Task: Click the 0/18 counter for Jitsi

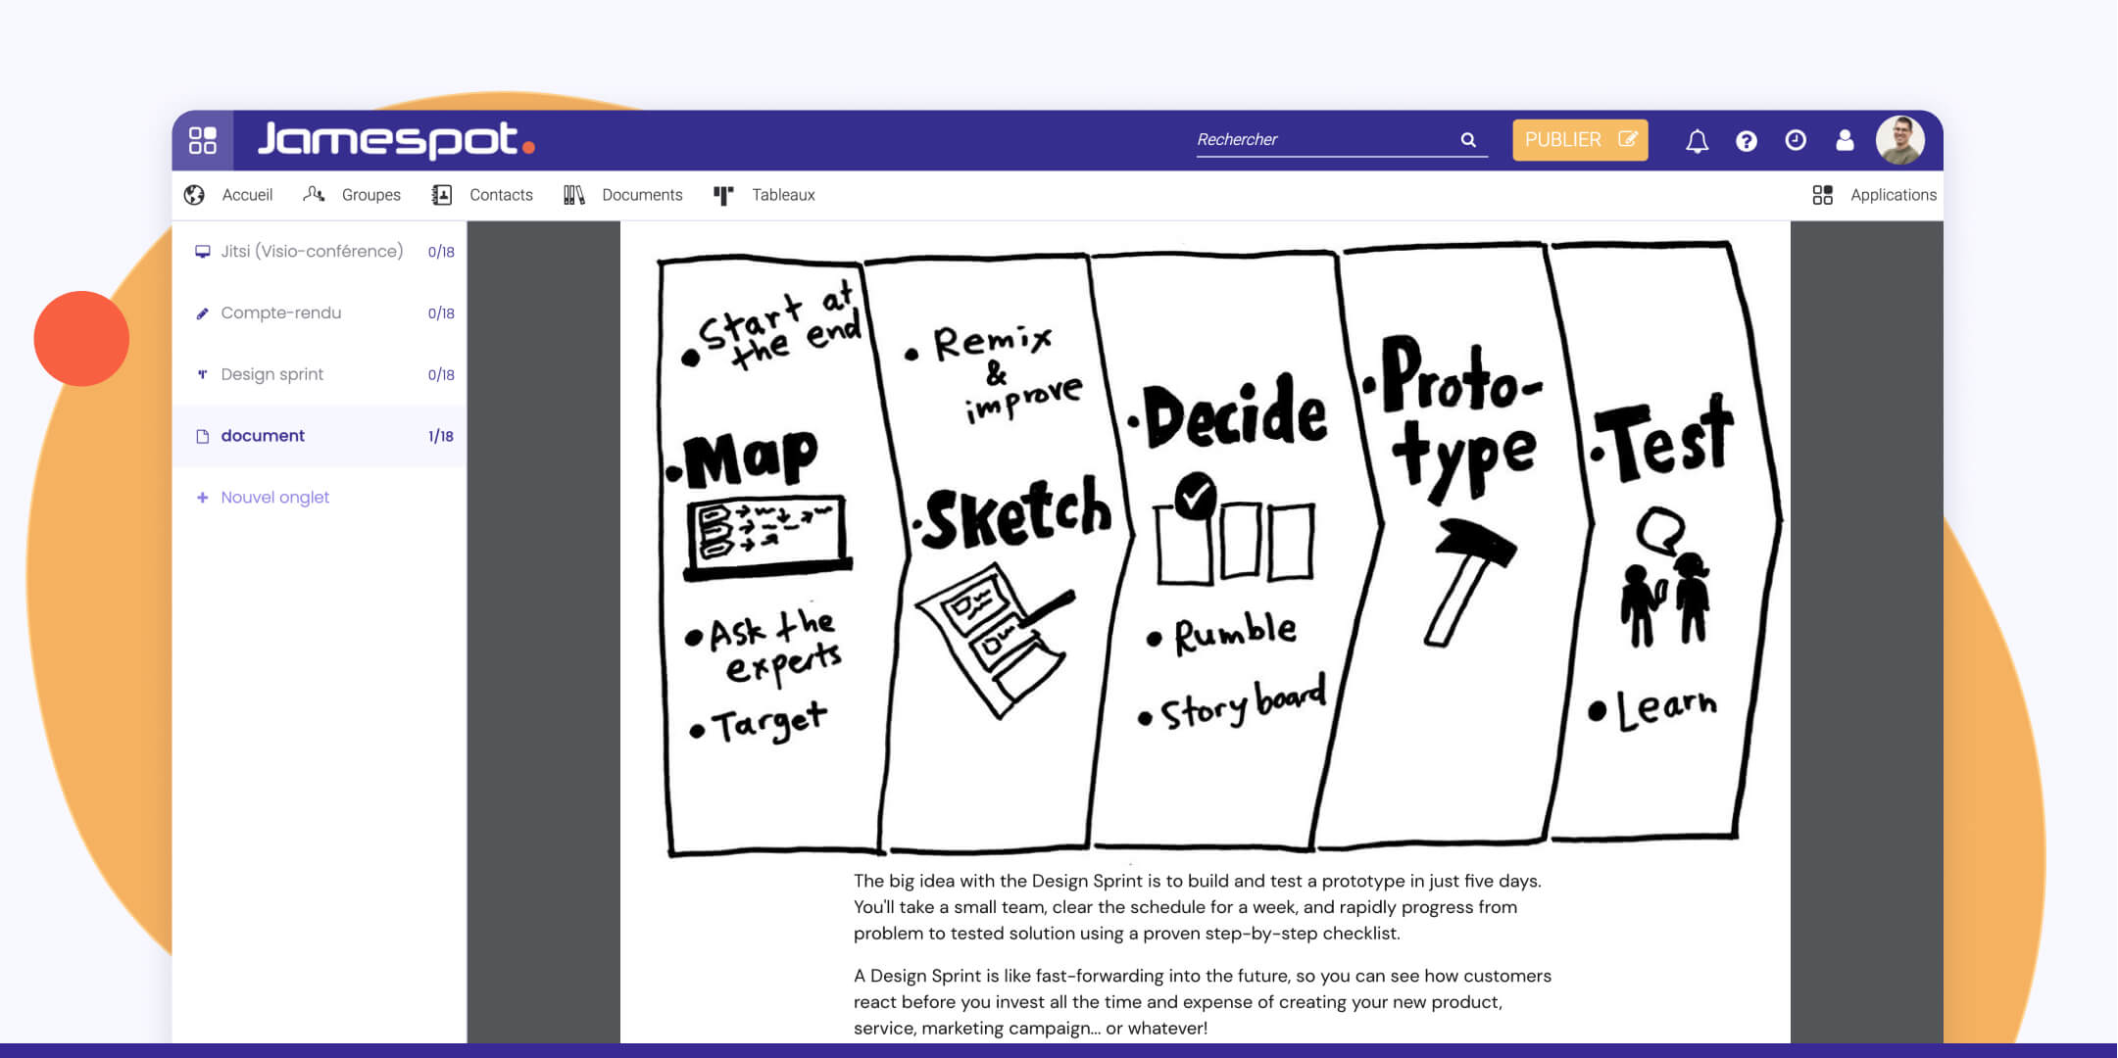Action: pos(441,252)
